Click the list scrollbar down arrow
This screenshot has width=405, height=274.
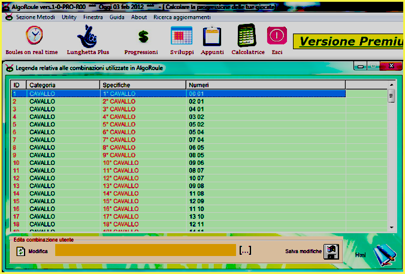(x=392, y=227)
